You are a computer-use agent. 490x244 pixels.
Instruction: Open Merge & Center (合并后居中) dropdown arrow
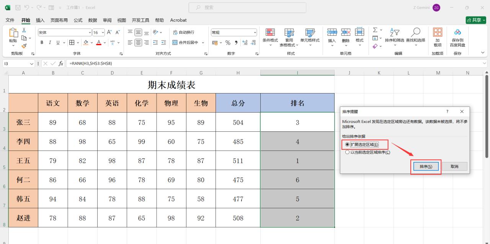pos(203,43)
